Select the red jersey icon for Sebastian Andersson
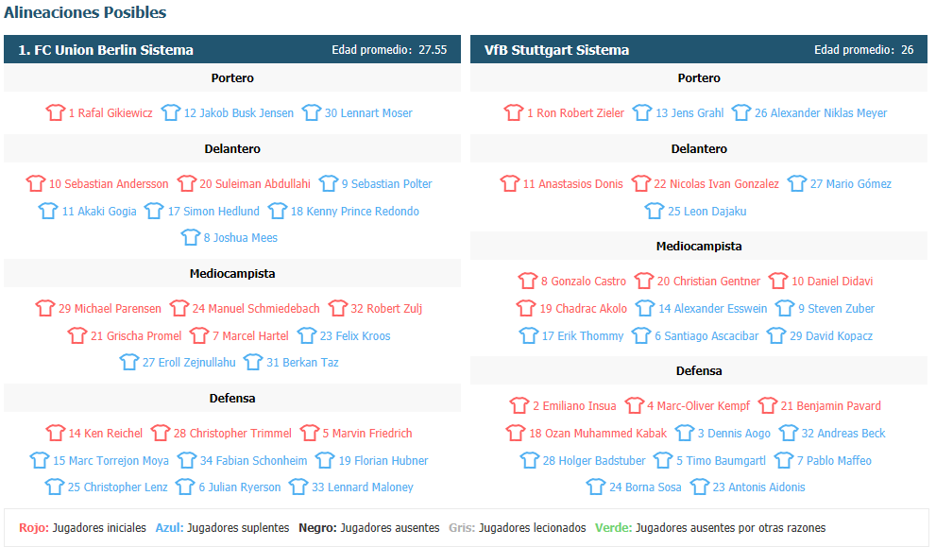 coord(36,183)
